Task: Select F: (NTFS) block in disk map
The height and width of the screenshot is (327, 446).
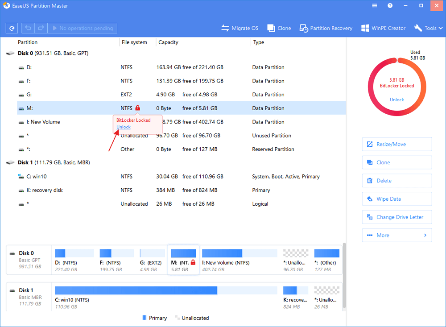Action: click(x=116, y=260)
